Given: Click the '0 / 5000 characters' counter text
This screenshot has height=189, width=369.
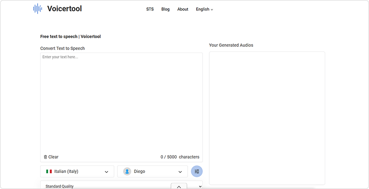Looking at the screenshot, I should 180,157.
